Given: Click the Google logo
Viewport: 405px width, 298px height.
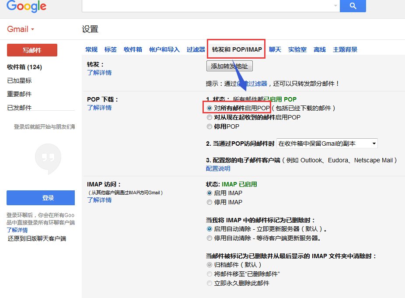Looking at the screenshot, I should pyautogui.click(x=26, y=6).
